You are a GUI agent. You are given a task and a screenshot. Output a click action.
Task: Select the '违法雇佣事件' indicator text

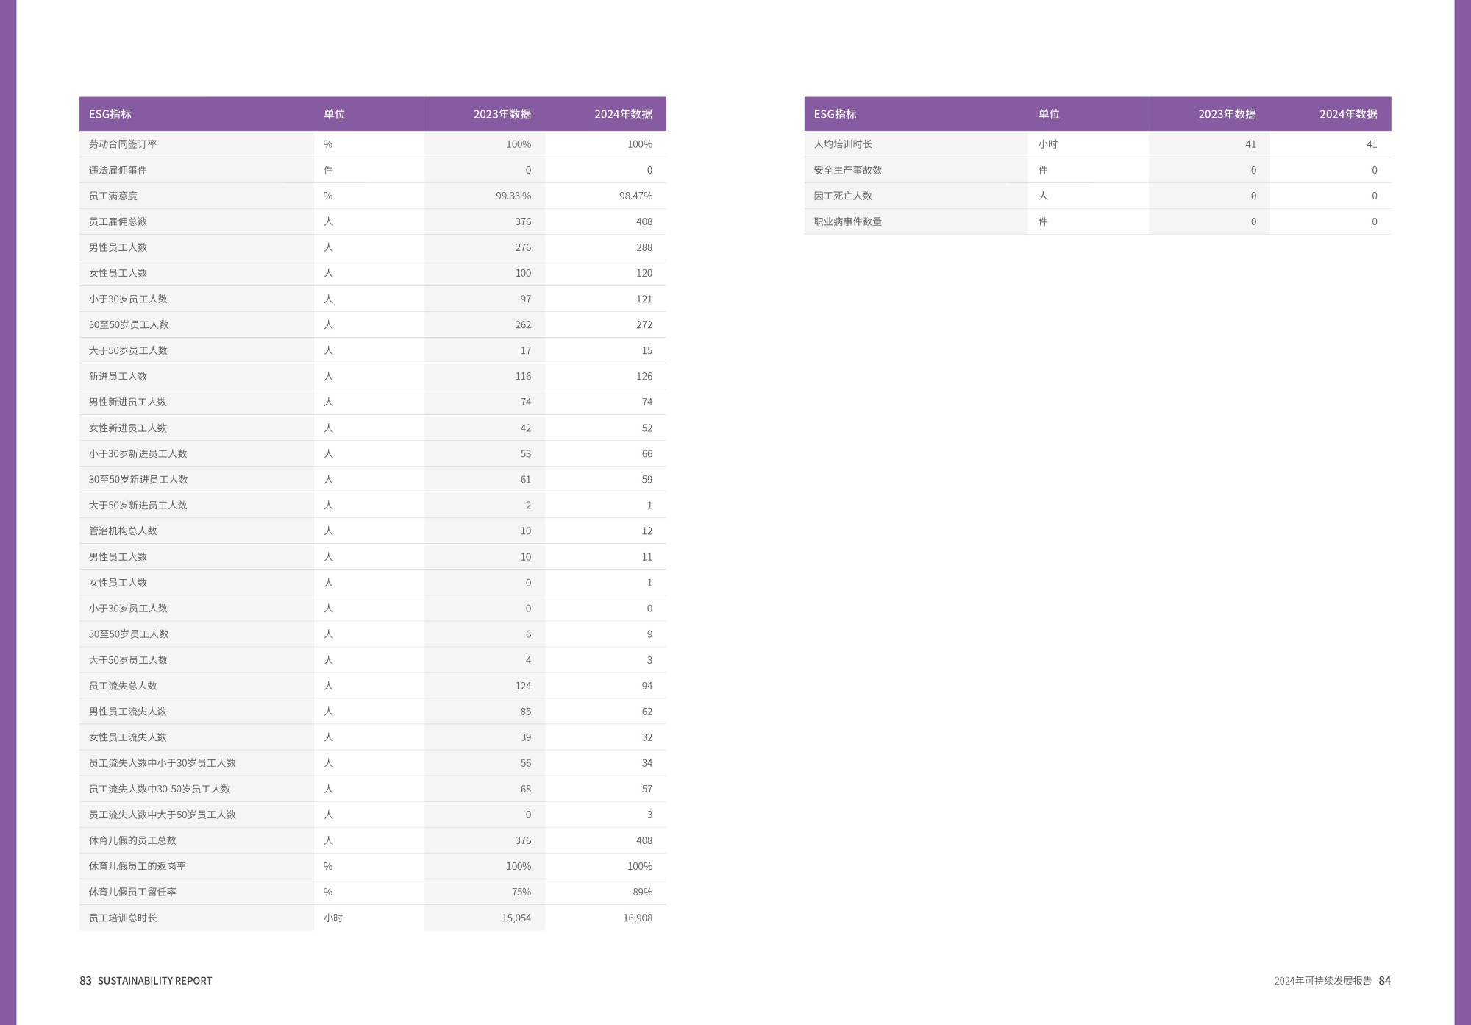[118, 170]
